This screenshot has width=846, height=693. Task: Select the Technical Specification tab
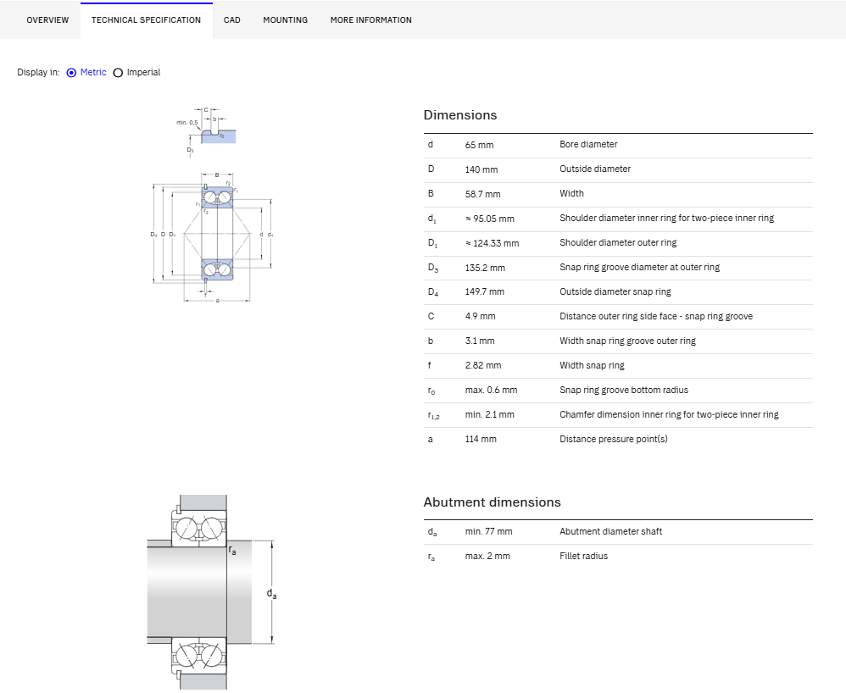tap(146, 20)
